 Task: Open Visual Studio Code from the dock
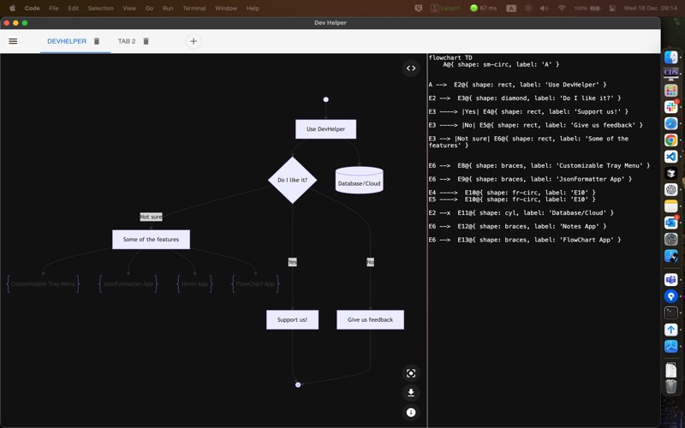click(671, 157)
